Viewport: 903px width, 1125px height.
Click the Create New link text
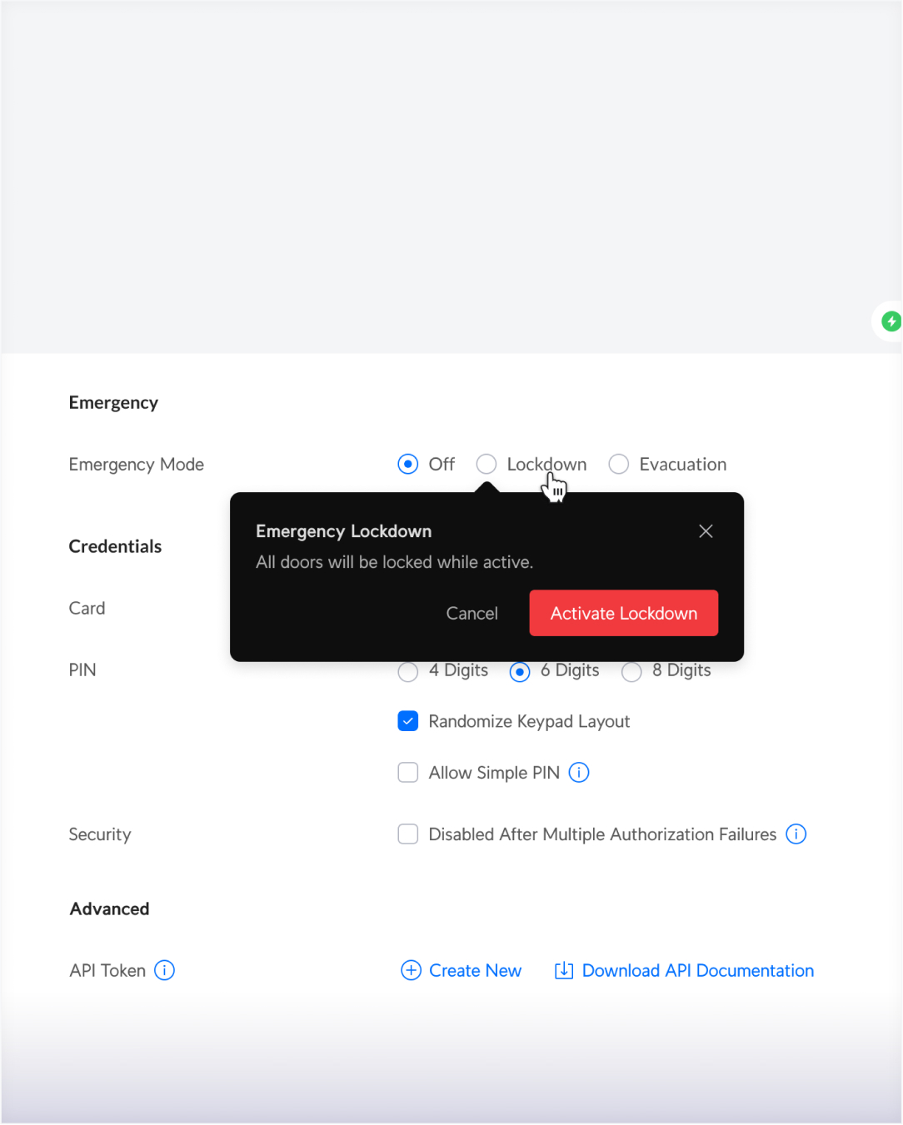point(475,971)
